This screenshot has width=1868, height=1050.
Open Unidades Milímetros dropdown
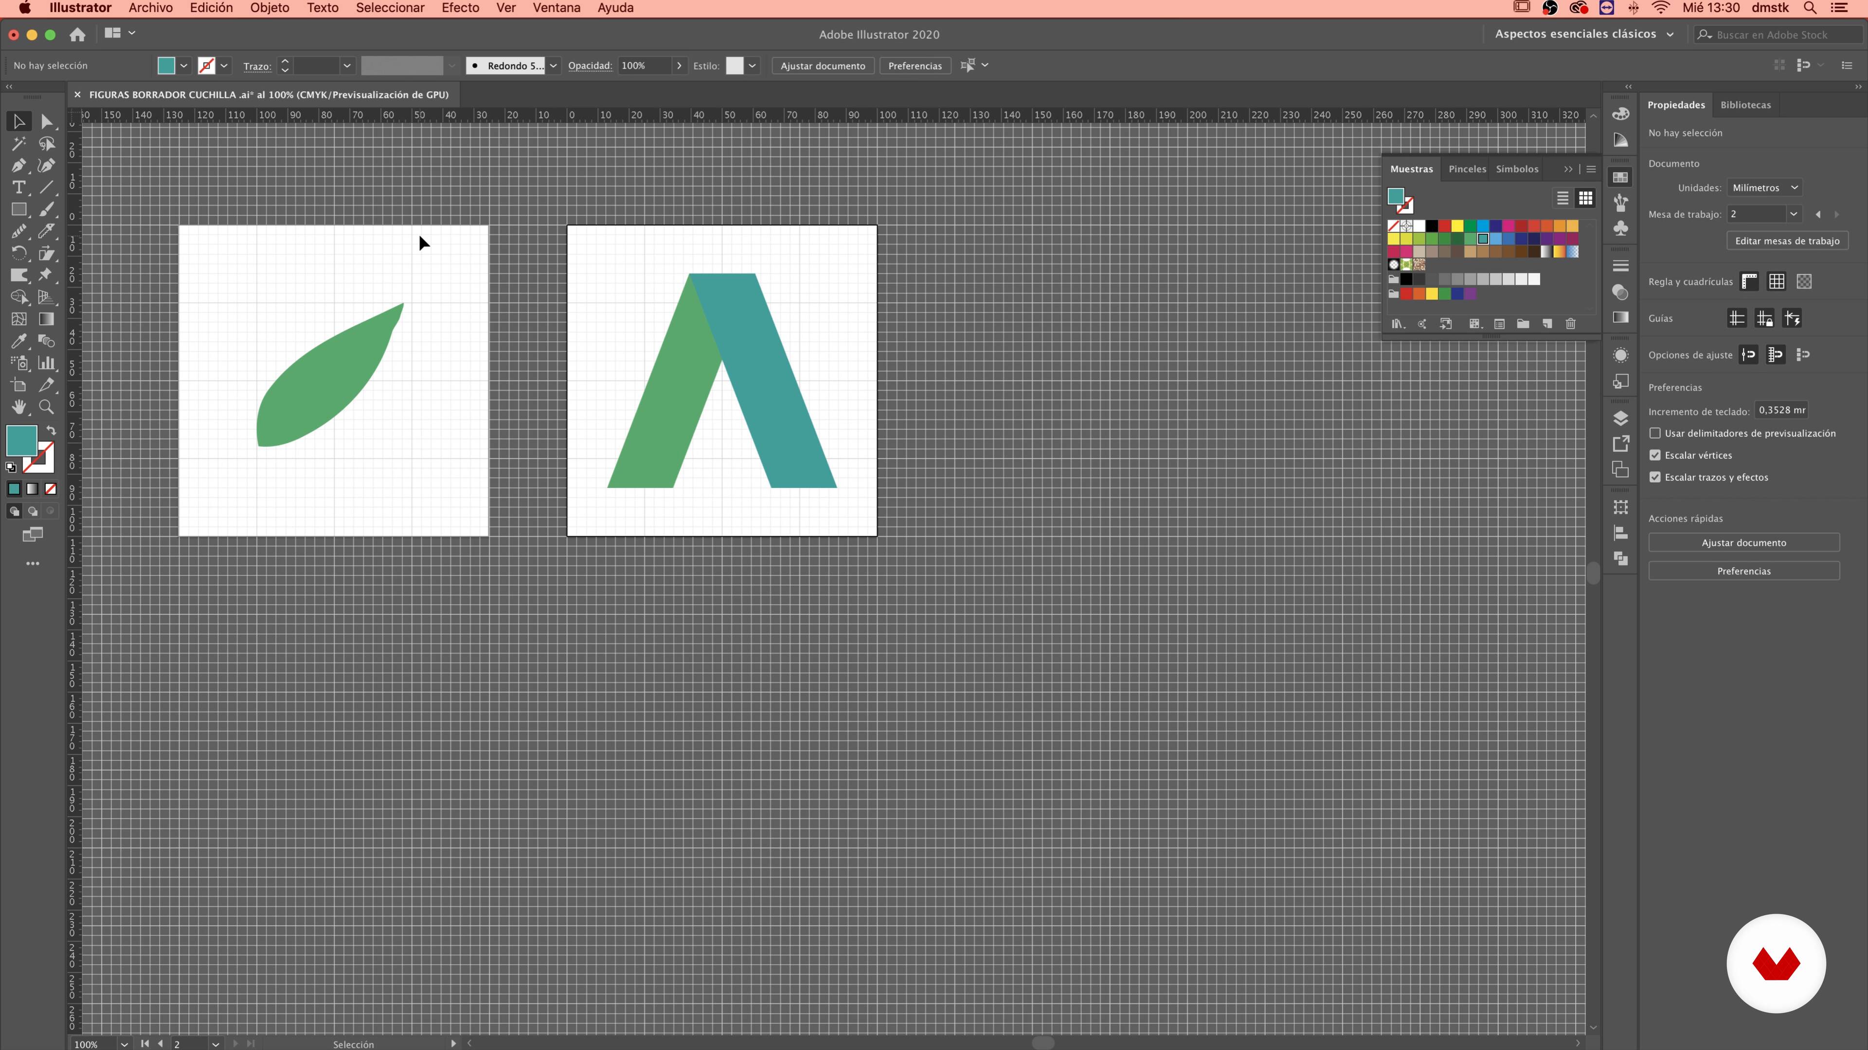point(1764,188)
